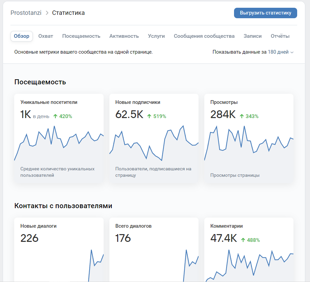Viewport: 310px width, 282px height.
Task: Open the Сообщения сообщества tab
Action: click(x=204, y=36)
